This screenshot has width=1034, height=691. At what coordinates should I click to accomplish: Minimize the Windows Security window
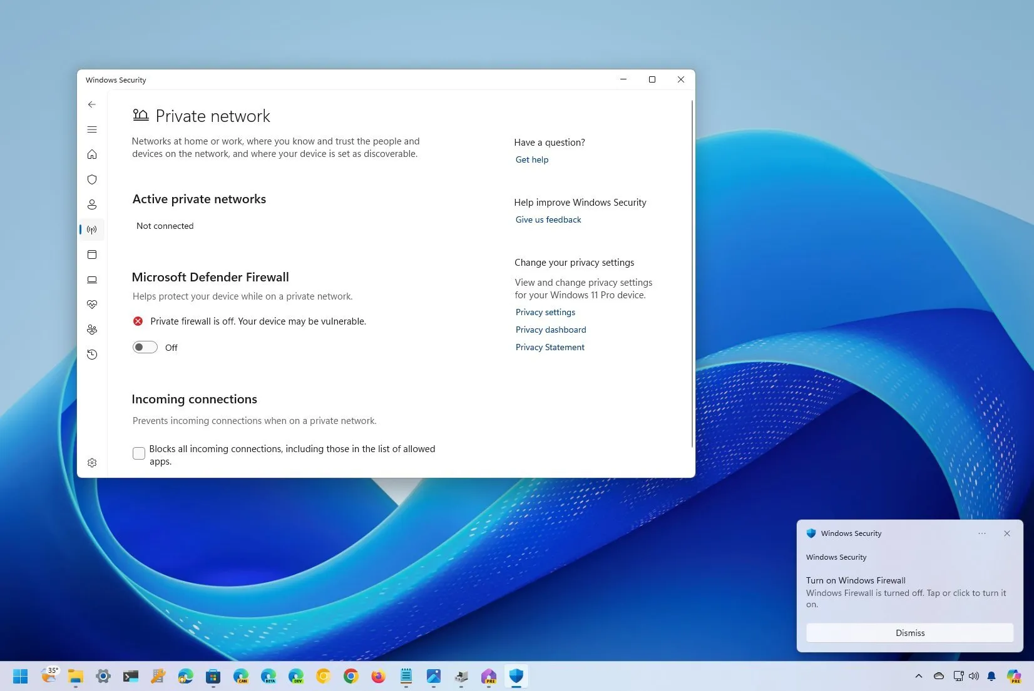coord(623,79)
